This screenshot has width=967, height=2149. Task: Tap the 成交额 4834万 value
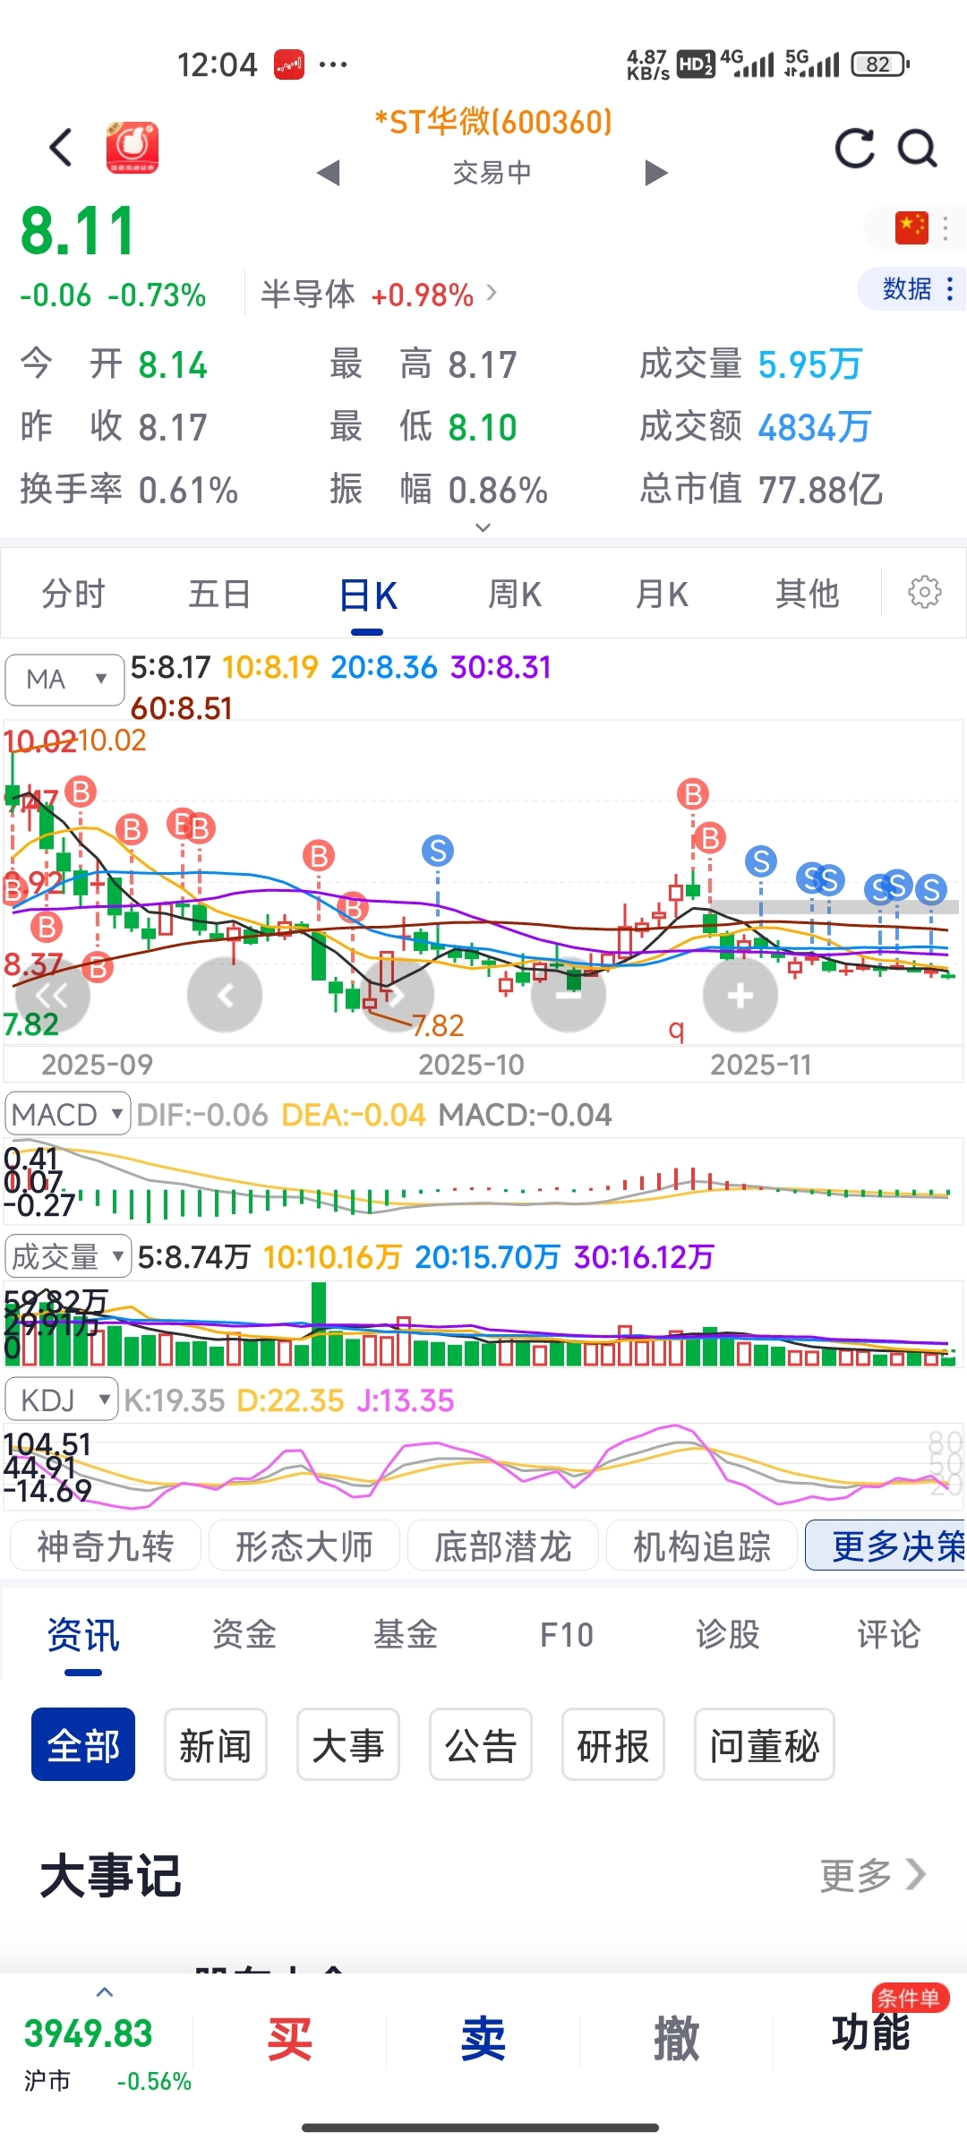pyautogui.click(x=814, y=427)
